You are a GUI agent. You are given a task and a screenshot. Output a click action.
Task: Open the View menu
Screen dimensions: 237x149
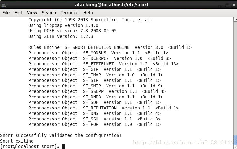click(x=32, y=13)
